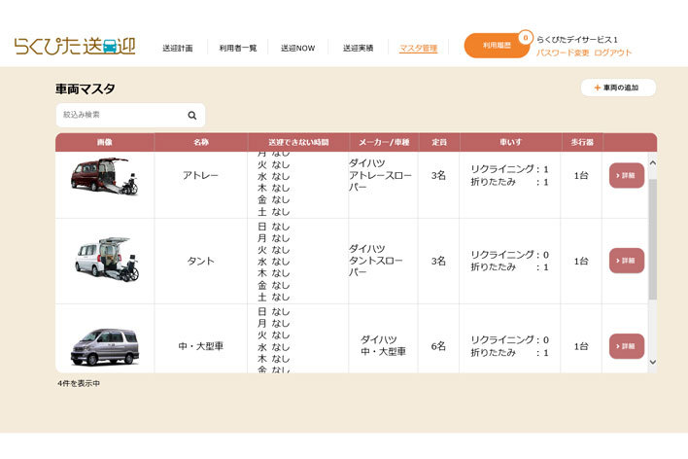
Task: Click the wheelchair counts in アトレー row
Action: [509, 175]
